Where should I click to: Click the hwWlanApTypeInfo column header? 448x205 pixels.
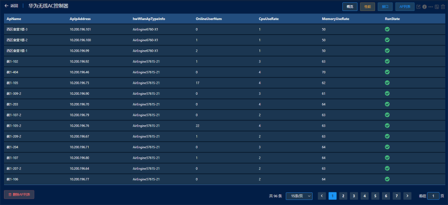point(149,19)
